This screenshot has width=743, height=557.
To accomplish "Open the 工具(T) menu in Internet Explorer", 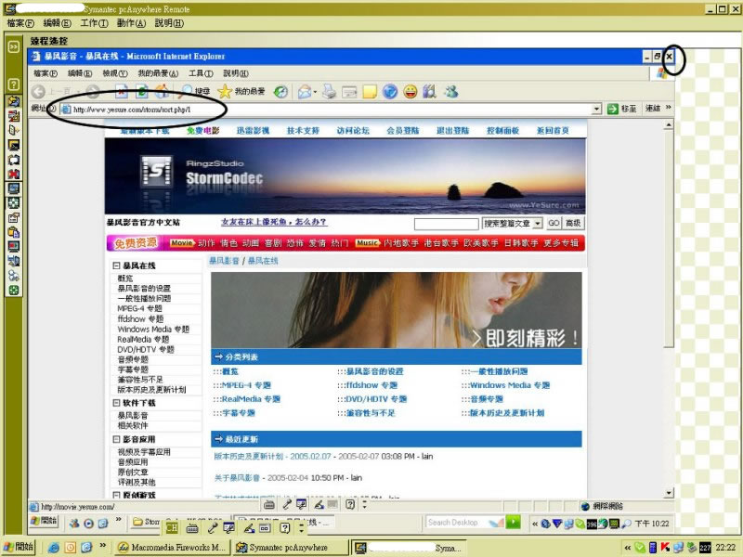I will coord(201,73).
